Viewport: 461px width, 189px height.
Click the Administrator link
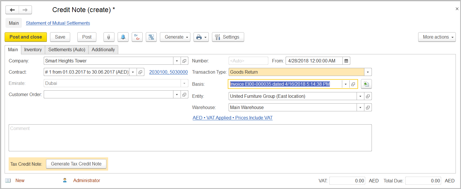[x=87, y=180]
